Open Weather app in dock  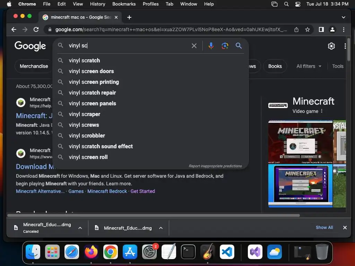(275, 251)
